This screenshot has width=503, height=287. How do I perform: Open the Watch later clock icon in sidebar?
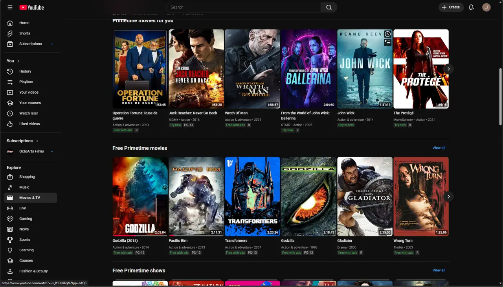(10, 113)
